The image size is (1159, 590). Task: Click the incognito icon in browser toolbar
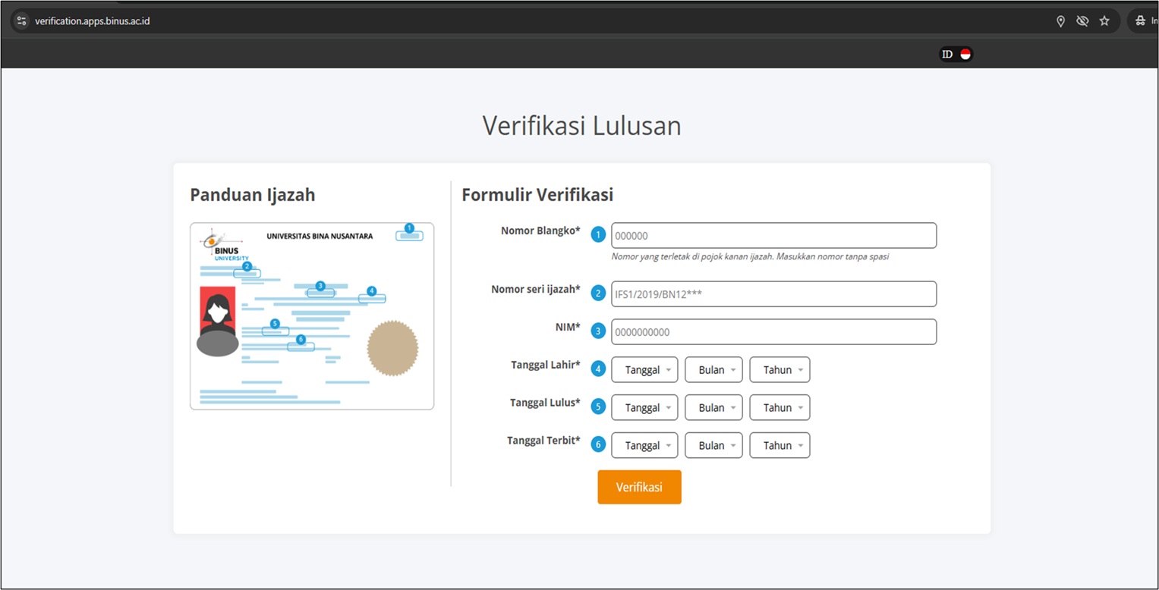(x=1140, y=21)
